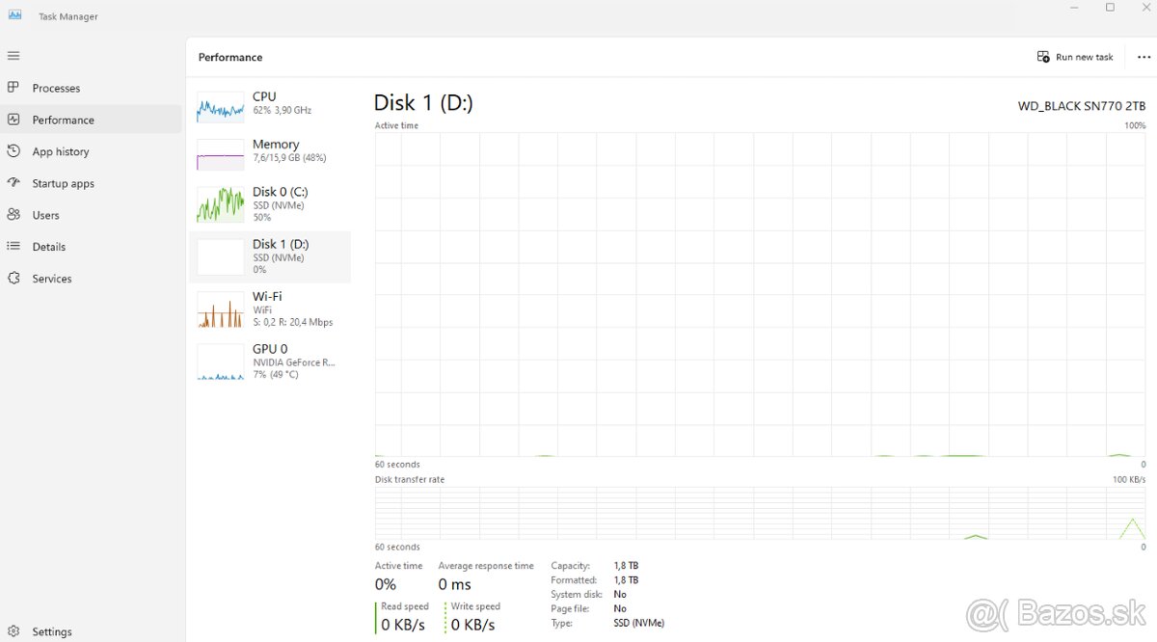Screen dimensions: 1157x642
Task: Click the Active time 0% value
Action: pos(386,584)
